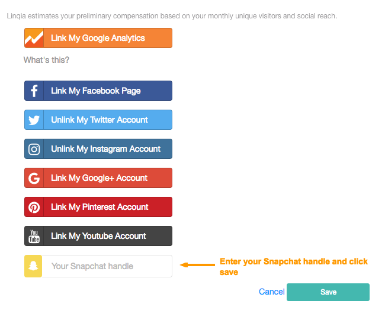The image size is (385, 310).
Task: Click the Google+ G icon
Action: [34, 178]
